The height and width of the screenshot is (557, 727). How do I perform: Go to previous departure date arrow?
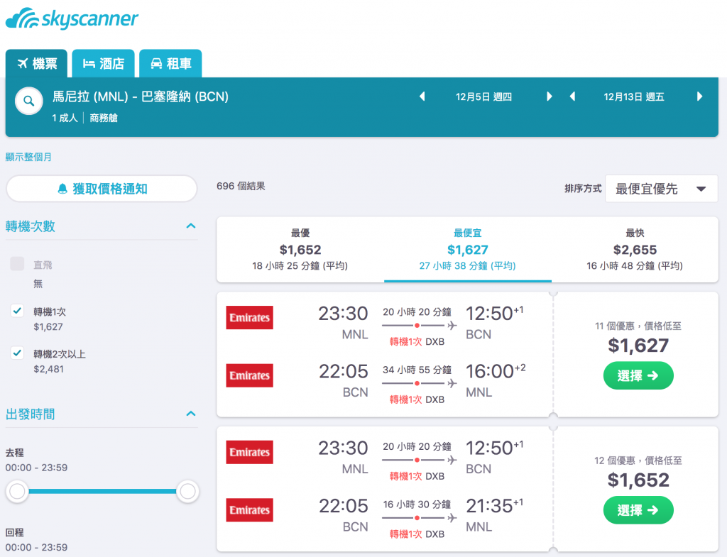coord(422,96)
